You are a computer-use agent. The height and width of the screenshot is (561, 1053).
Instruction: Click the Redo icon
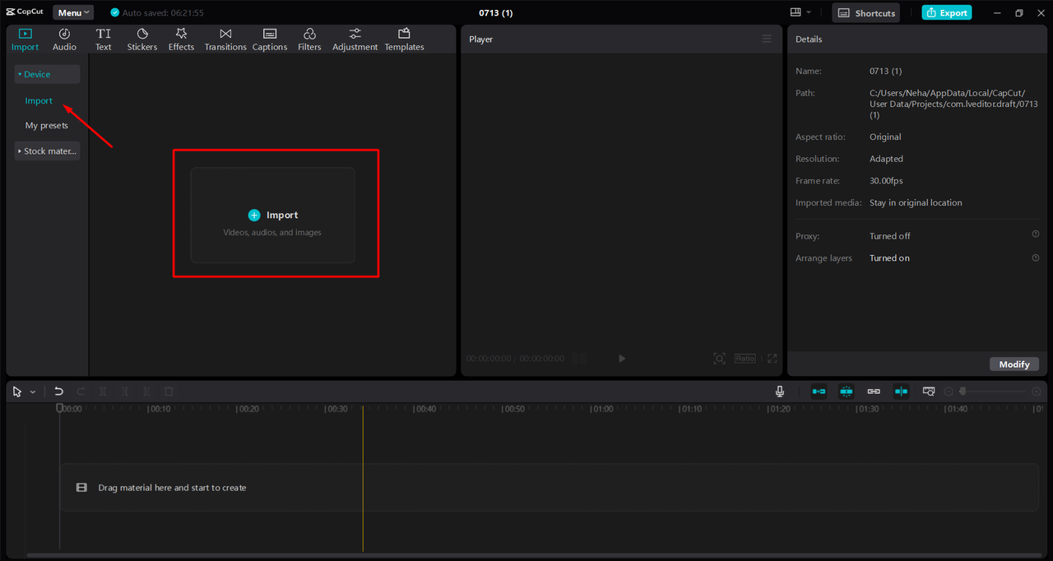pos(81,392)
